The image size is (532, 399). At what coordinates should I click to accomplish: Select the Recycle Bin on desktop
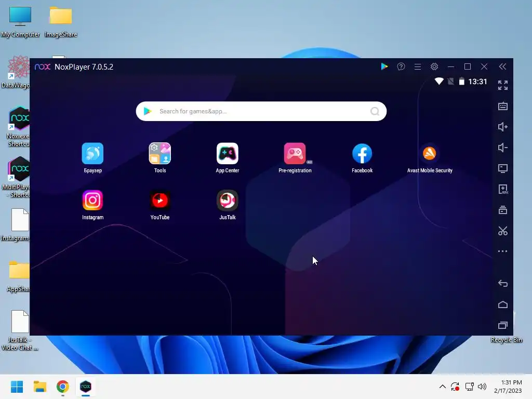pyautogui.click(x=506, y=340)
